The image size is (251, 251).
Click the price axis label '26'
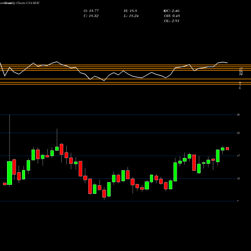pyautogui.click(x=238, y=114)
